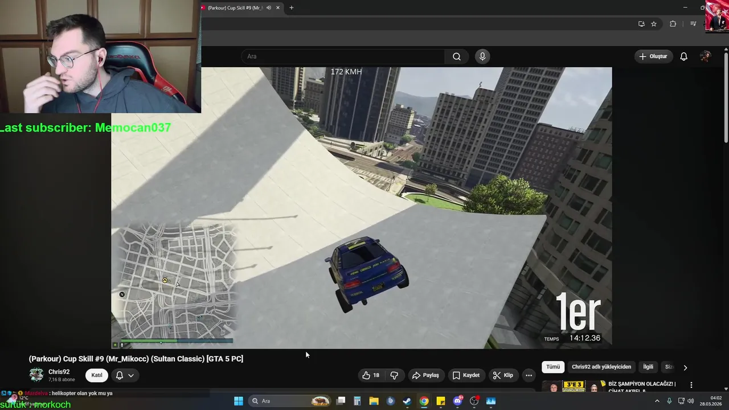Viewport: 729px width, 410px height.
Task: Dislike the video with thumbs-down button
Action: coord(394,375)
